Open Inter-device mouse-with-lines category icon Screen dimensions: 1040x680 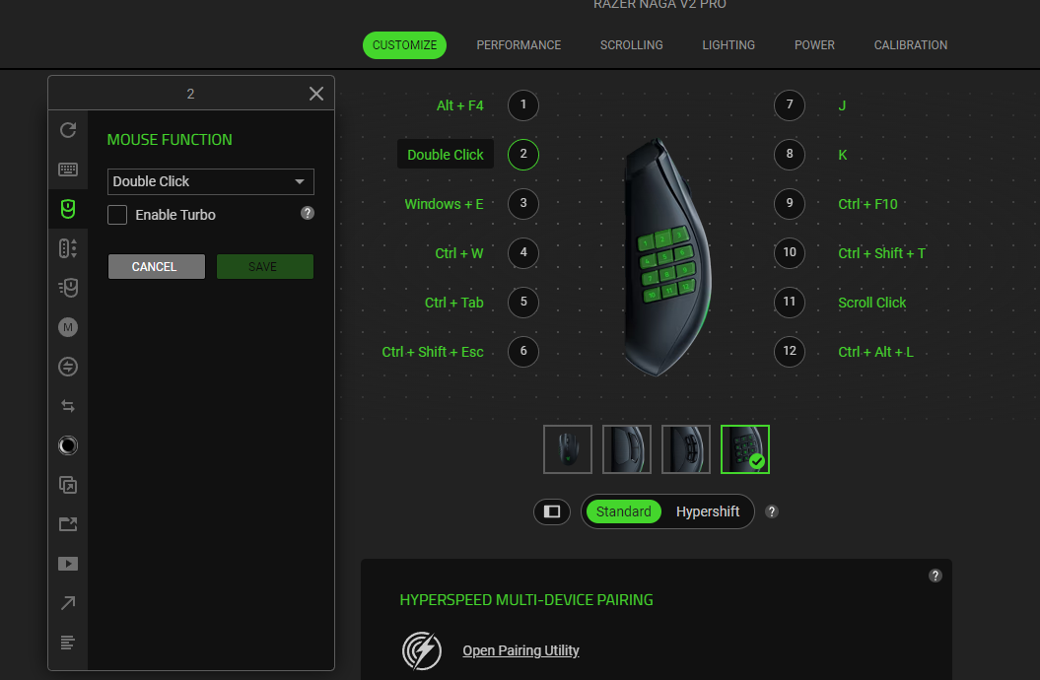point(68,288)
